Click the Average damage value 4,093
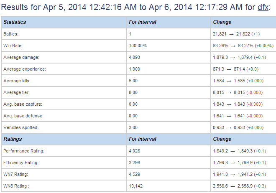Viewport: 276px width, 193px height. click(134, 57)
